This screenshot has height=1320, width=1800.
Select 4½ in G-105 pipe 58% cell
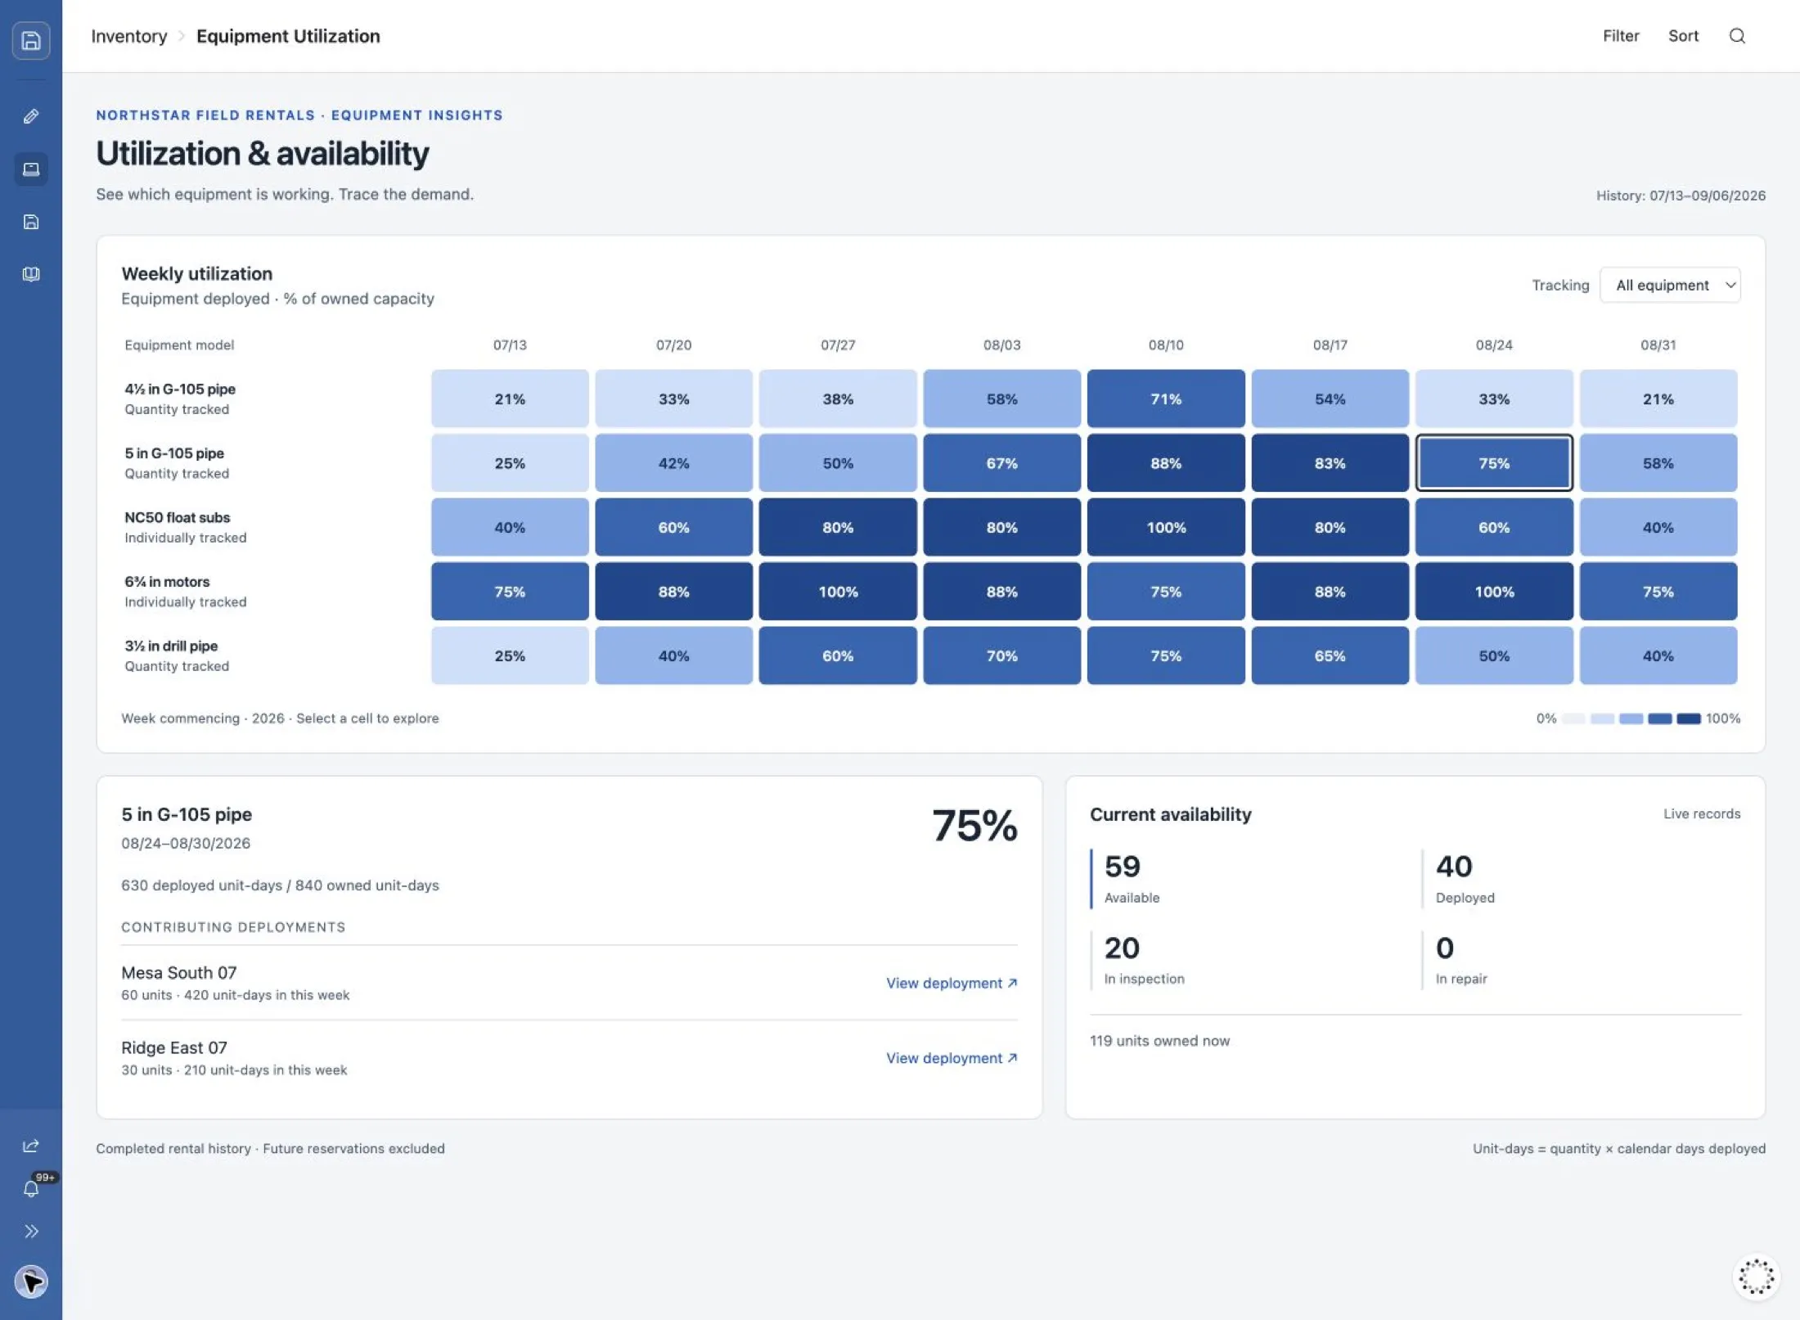1001,399
